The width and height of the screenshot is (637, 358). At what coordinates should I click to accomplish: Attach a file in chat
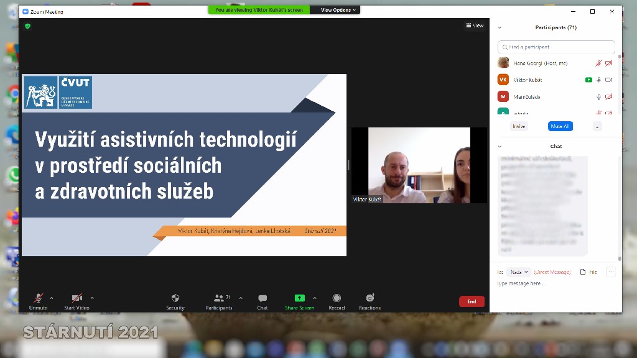(x=588, y=272)
